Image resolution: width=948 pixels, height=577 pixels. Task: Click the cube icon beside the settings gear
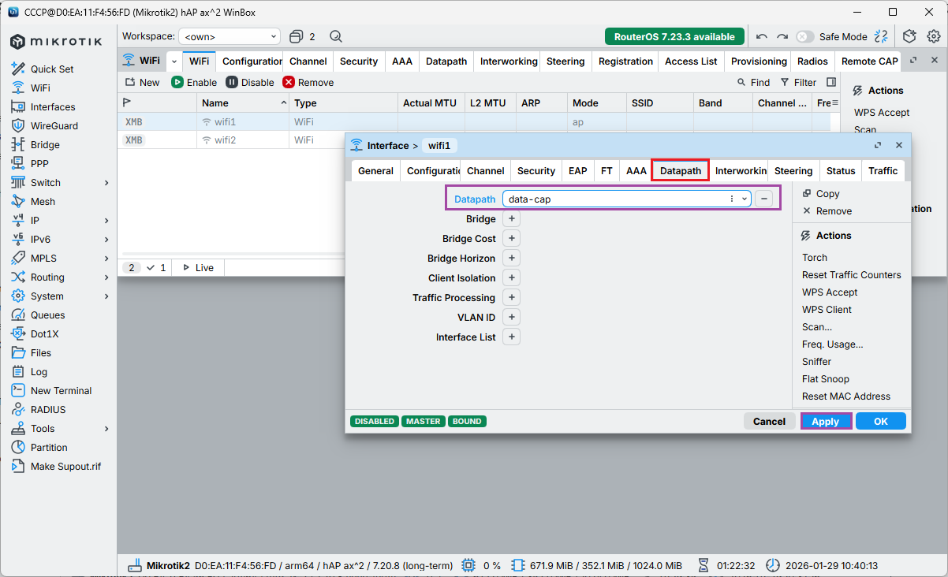909,36
